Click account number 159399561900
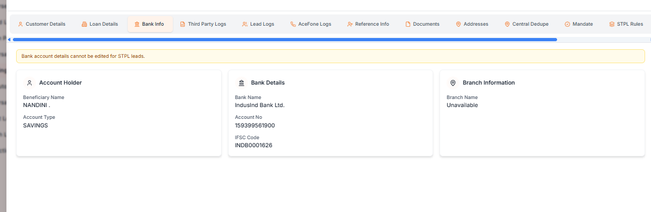Image resolution: width=651 pixels, height=212 pixels. click(255, 125)
